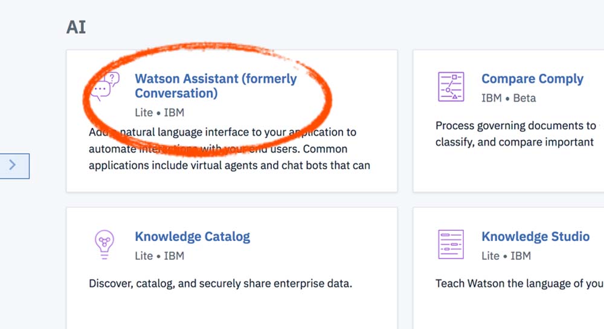Click "Discover, catalog, and securely share" description
The height and width of the screenshot is (329, 604).
click(x=220, y=283)
